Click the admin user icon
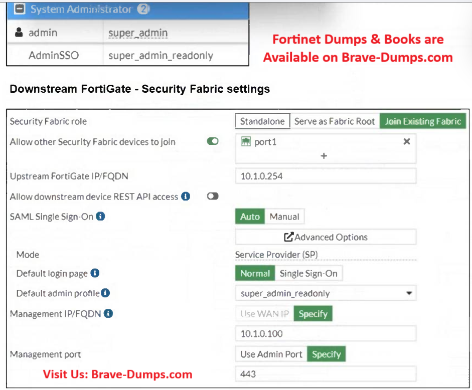This screenshot has width=472, height=390. point(19,33)
